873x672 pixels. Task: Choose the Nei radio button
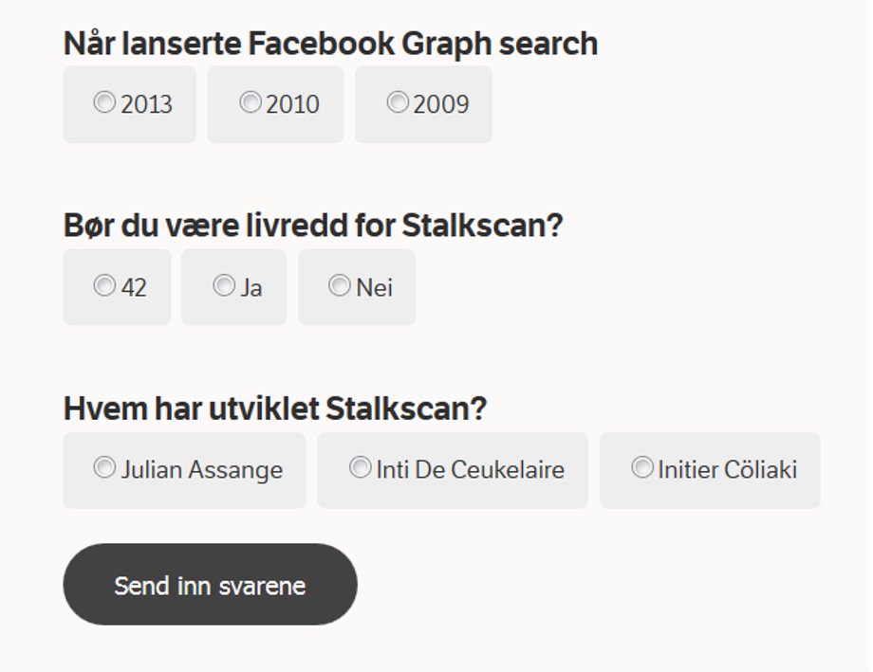339,285
